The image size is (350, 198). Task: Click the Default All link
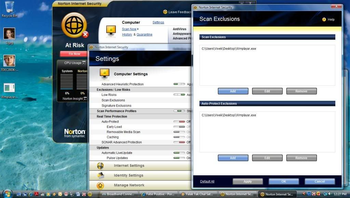pos(207,182)
